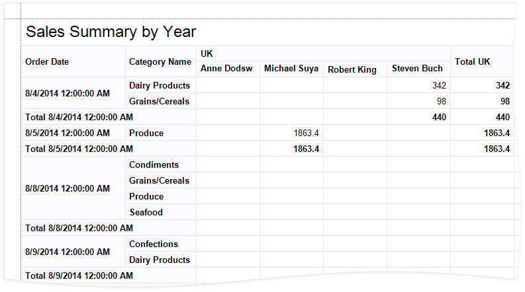The image size is (525, 292).
Task: Select the Total UK header cell
Action: click(x=473, y=62)
